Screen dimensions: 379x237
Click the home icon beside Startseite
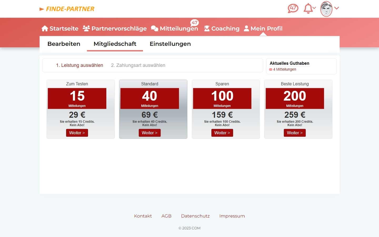point(45,28)
